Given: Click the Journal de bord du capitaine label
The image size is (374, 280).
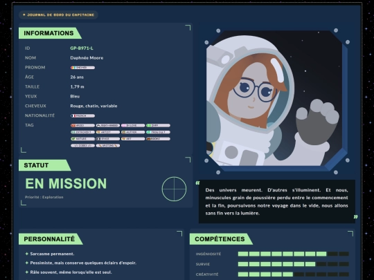Looking at the screenshot, I should [58, 15].
